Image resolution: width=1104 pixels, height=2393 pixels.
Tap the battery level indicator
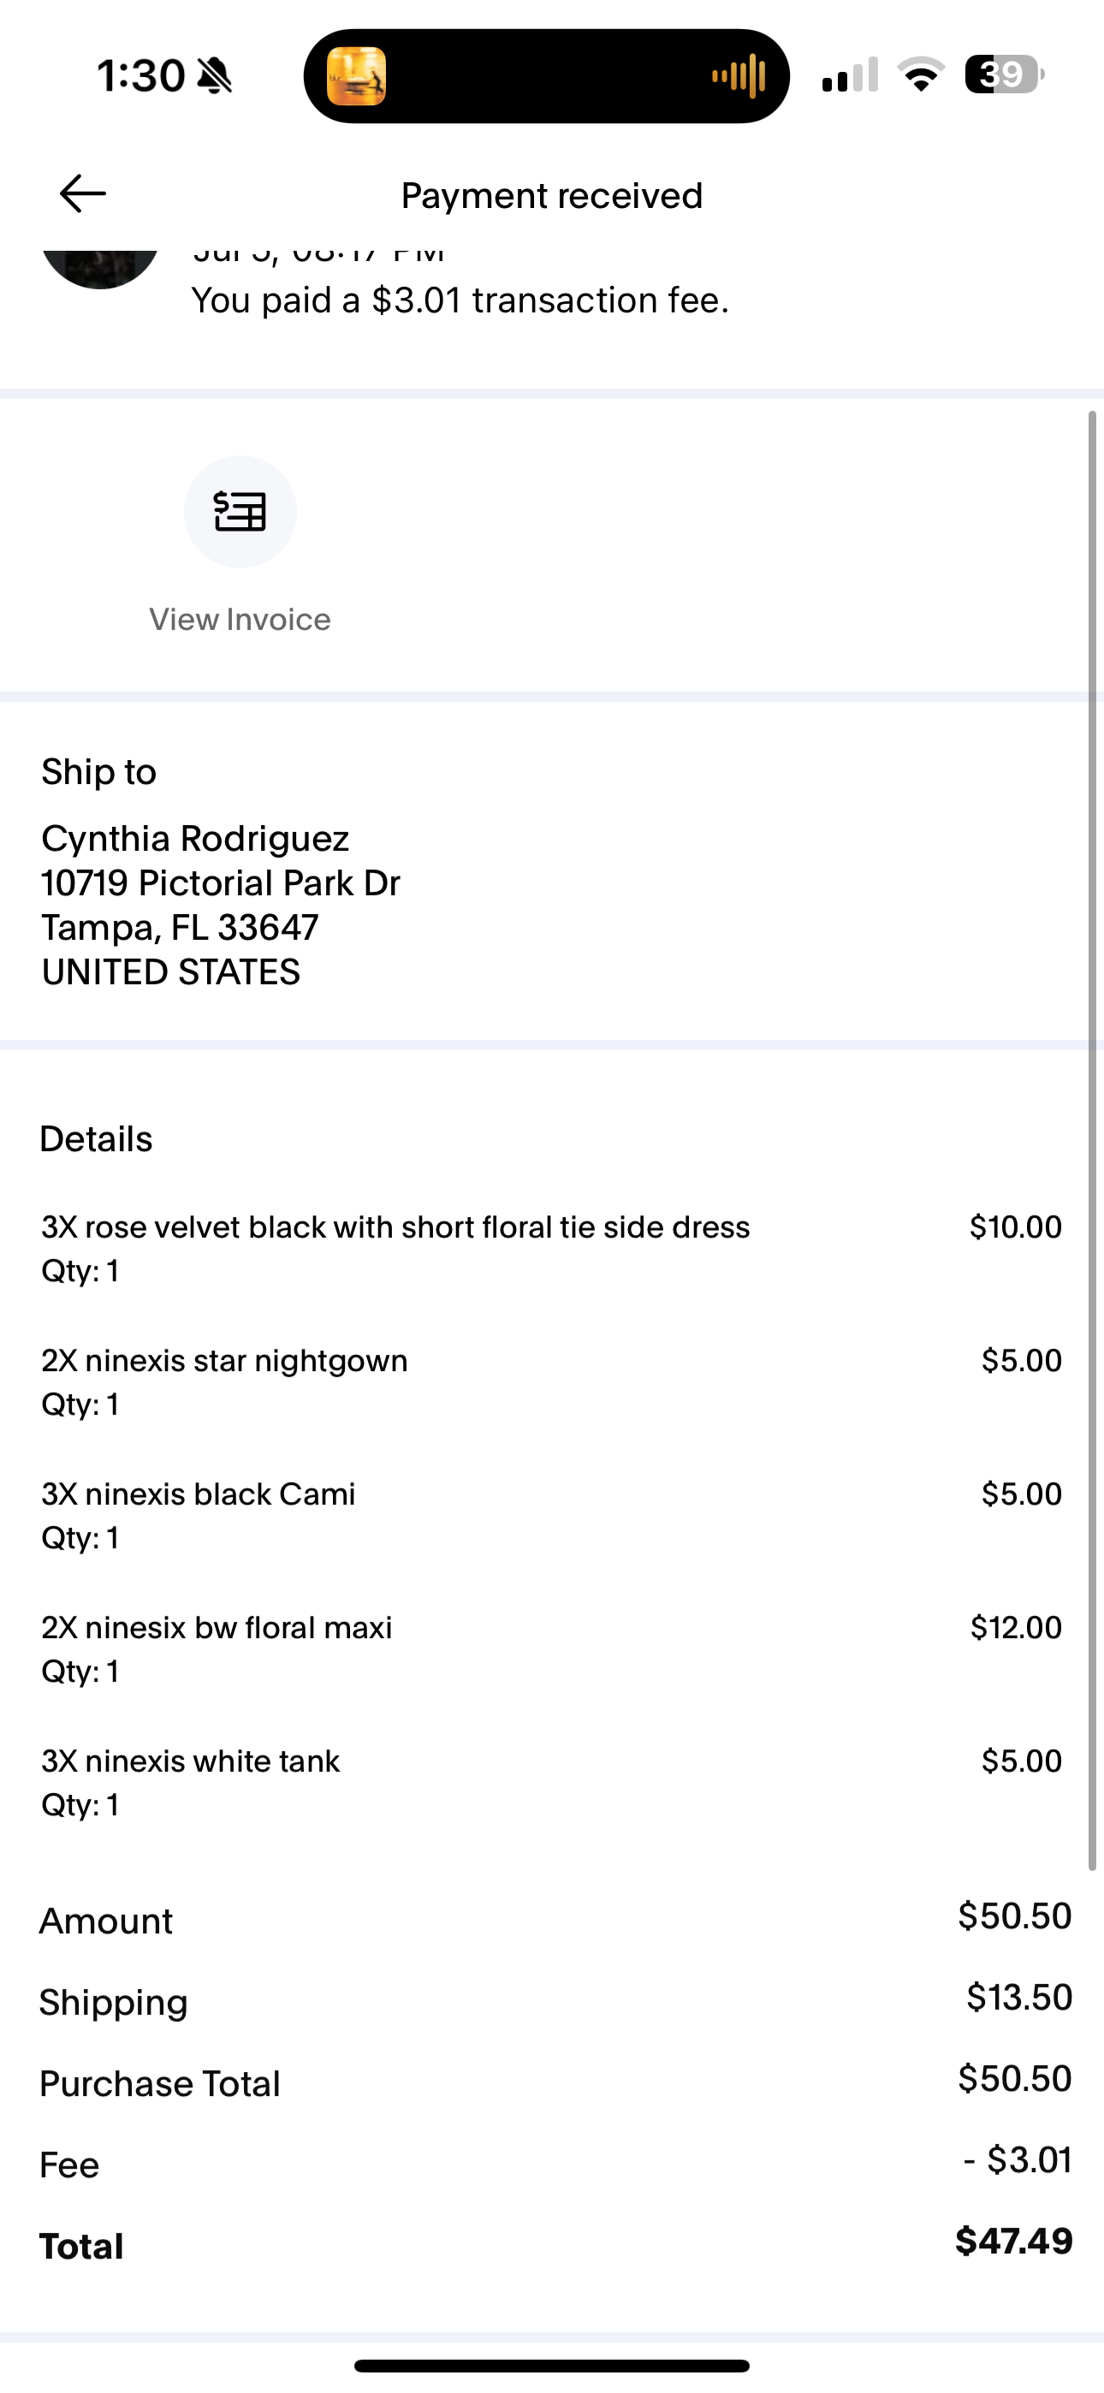click(x=1005, y=74)
